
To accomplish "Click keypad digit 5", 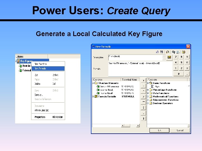I will coord(182,63).
